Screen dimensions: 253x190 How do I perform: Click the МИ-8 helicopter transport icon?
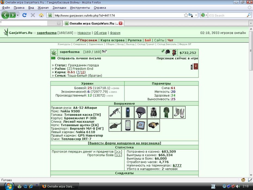(115, 125)
